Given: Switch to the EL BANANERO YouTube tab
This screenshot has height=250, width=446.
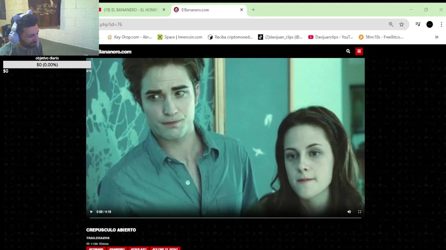Looking at the screenshot, I should [x=130, y=10].
